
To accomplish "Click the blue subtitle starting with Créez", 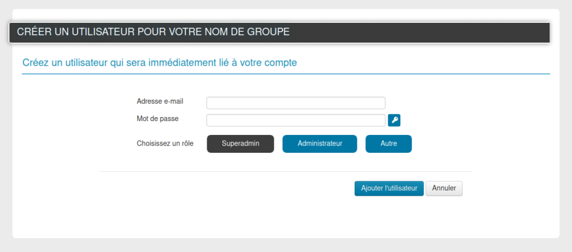I will pyautogui.click(x=160, y=62).
